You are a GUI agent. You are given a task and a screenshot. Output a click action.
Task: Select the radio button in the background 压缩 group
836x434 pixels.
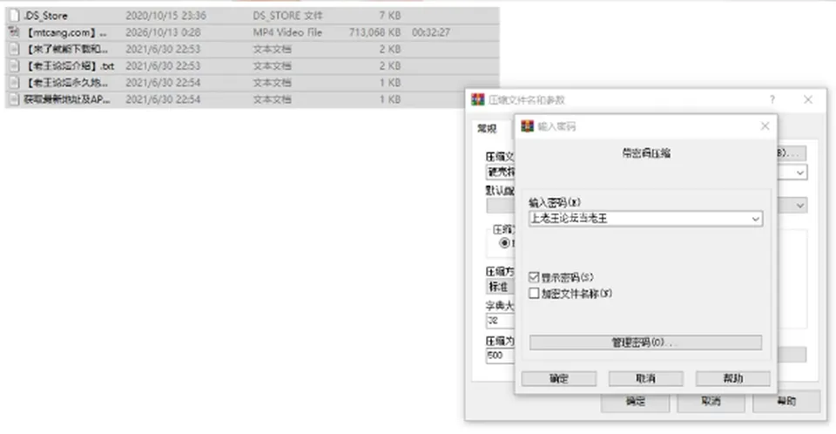coord(504,243)
